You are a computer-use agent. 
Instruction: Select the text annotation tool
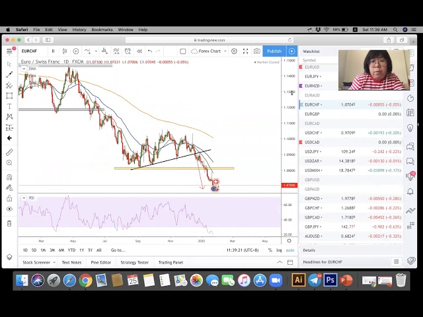point(9,106)
